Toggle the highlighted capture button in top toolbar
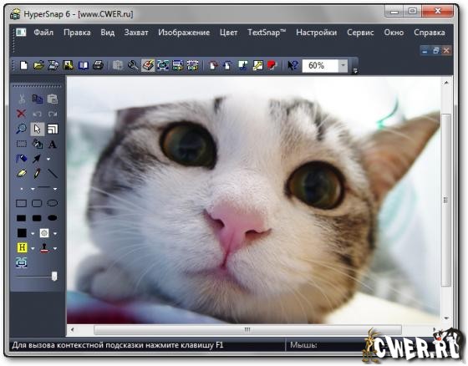Screen dimensions: 468x366 148,65
